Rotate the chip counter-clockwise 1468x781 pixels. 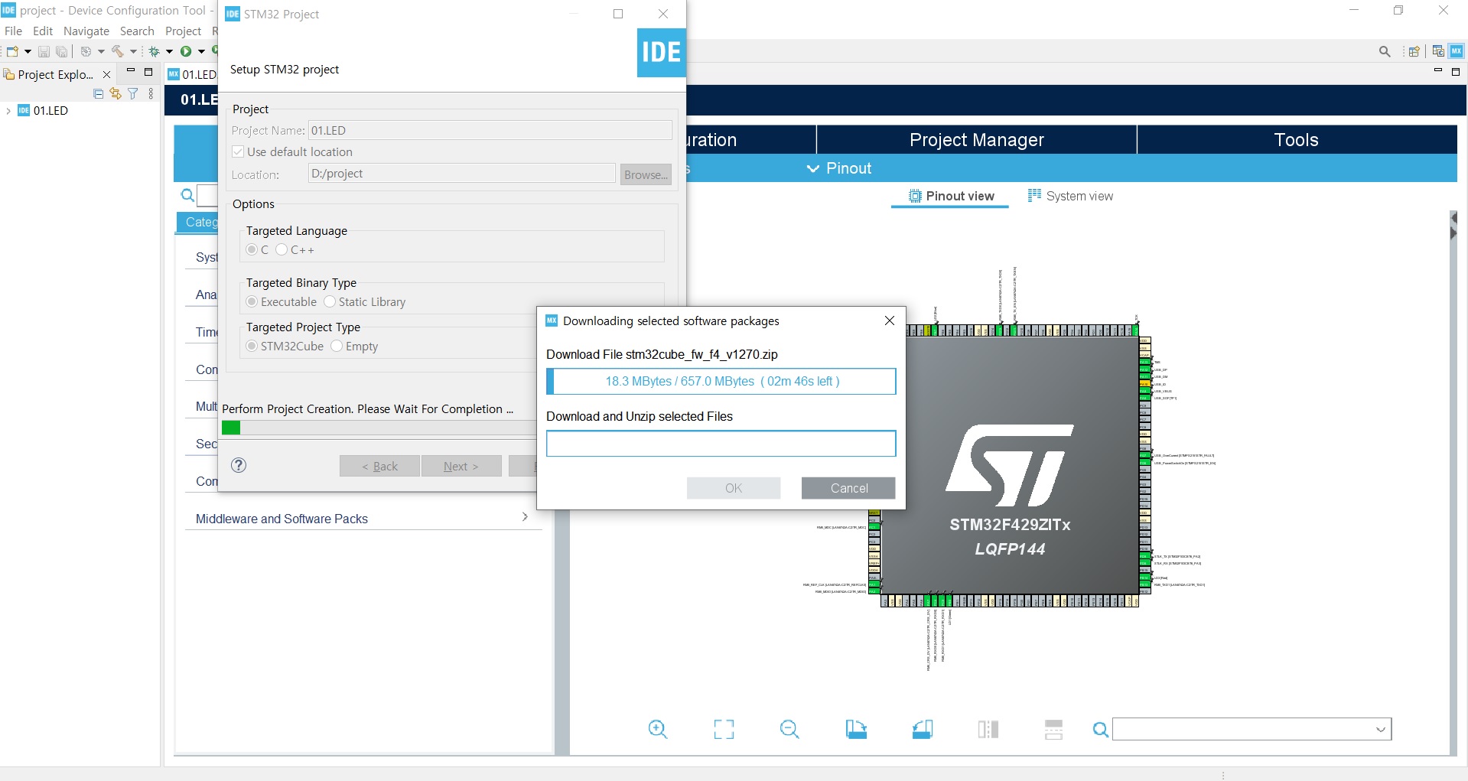point(923,730)
